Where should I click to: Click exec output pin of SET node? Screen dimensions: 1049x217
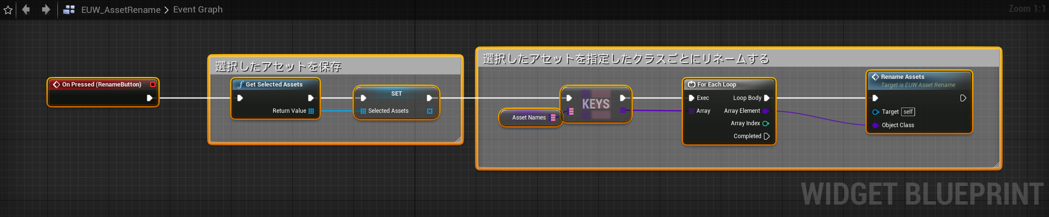tap(430, 98)
